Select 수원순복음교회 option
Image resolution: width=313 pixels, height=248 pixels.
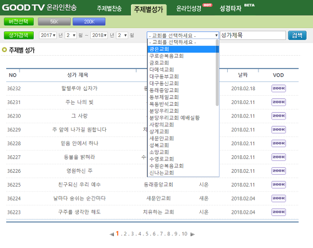(182, 166)
